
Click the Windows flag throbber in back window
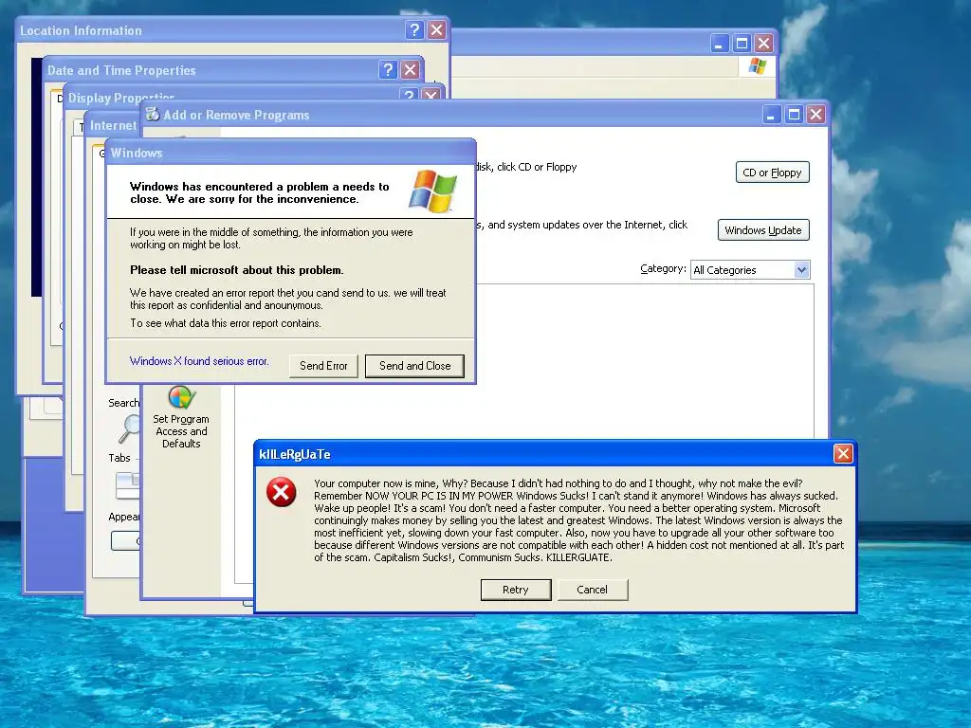(757, 66)
